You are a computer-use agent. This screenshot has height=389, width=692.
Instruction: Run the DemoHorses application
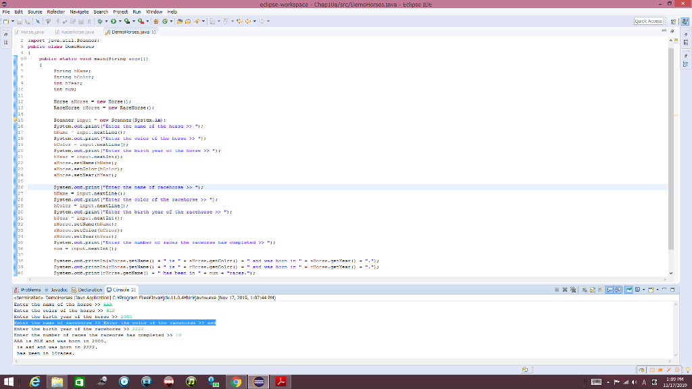pos(113,21)
